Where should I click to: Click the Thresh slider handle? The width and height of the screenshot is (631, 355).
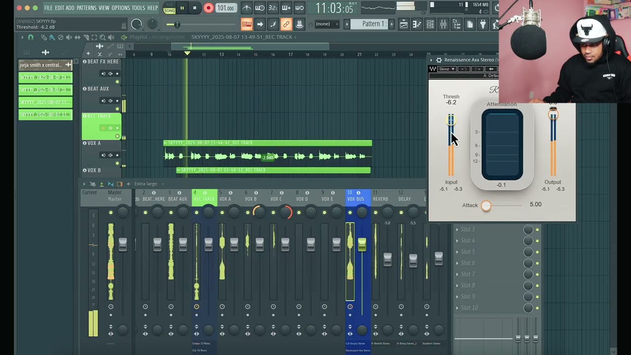tap(451, 119)
